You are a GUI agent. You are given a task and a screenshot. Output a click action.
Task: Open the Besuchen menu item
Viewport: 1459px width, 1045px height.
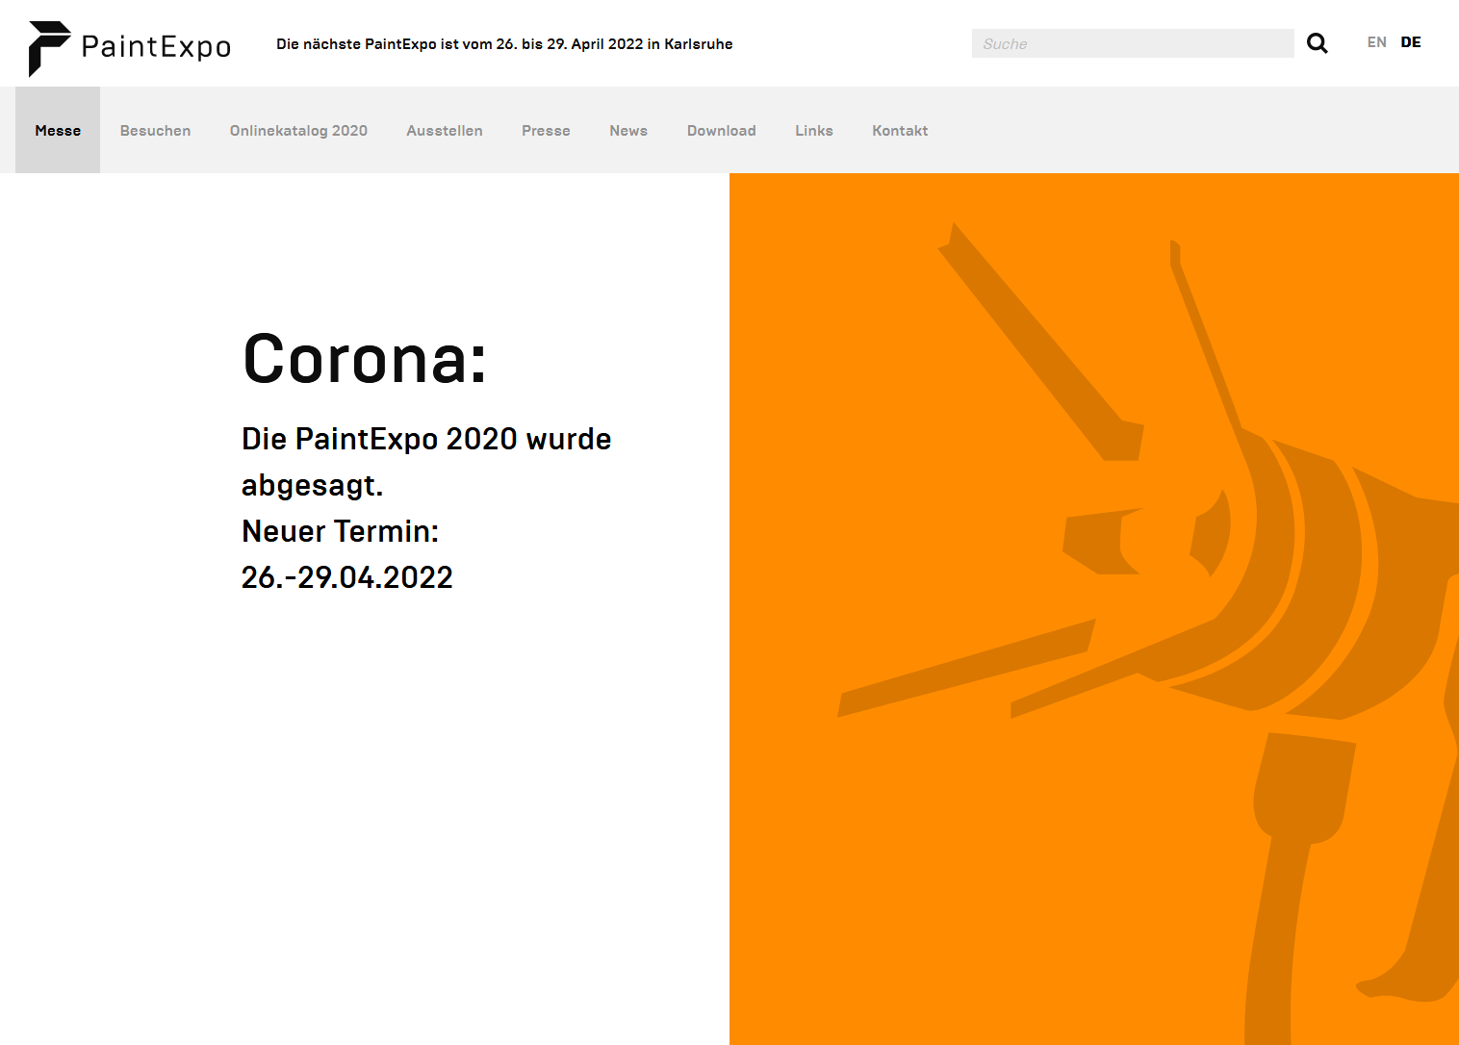155,130
